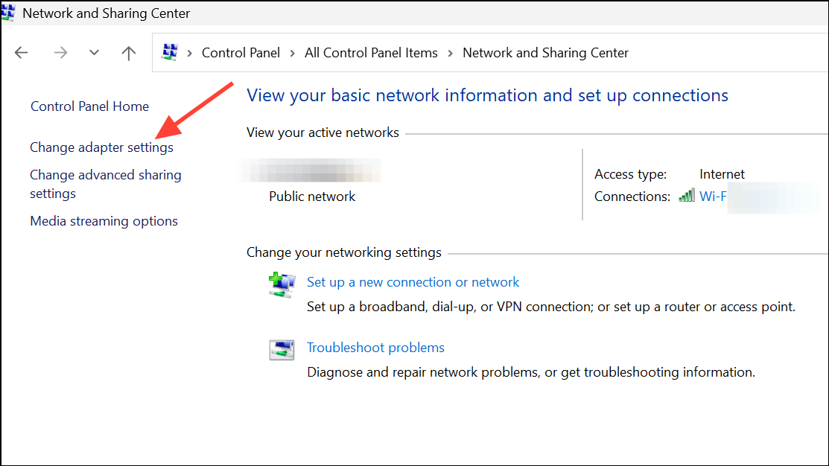Open the recent locations dropdown arrow

(x=94, y=52)
